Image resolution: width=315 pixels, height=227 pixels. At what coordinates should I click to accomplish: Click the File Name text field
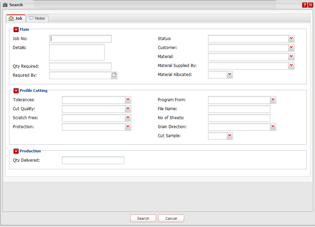click(239, 109)
